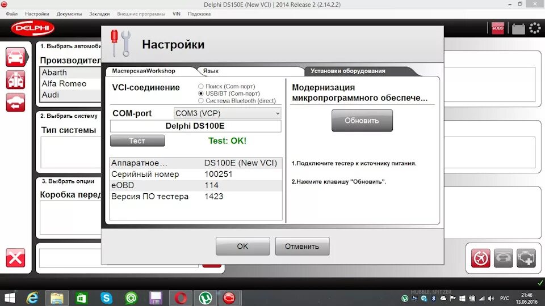Viewport: 545px width, 306px height.
Task: Click the red X button in left sidebar
Action: point(15,258)
